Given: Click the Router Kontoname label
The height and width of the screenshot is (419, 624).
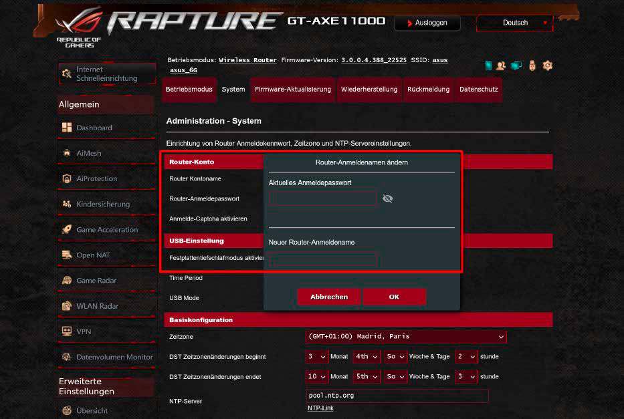Looking at the screenshot, I should 195,179.
